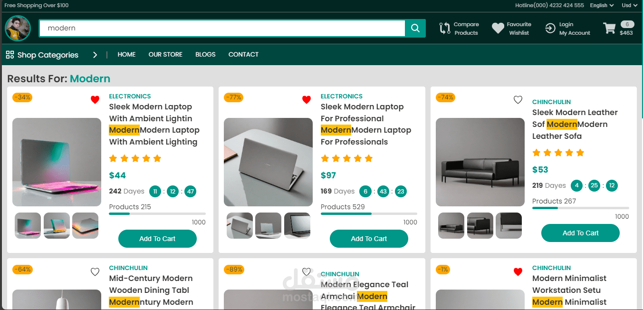Open the Favourite Wishlist heart icon
This screenshot has height=310, width=643.
498,28
